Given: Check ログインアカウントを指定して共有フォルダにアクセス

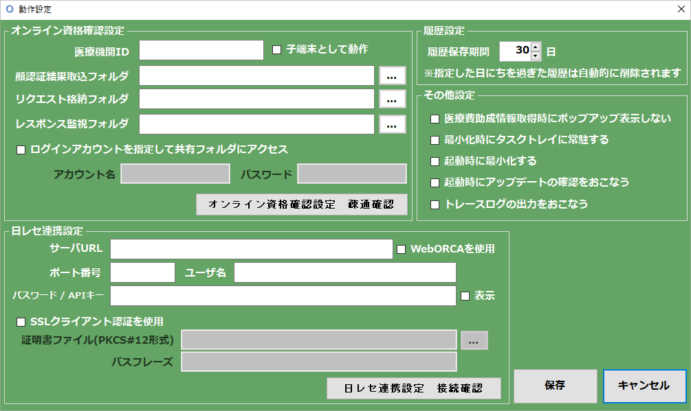Looking at the screenshot, I should [20, 148].
